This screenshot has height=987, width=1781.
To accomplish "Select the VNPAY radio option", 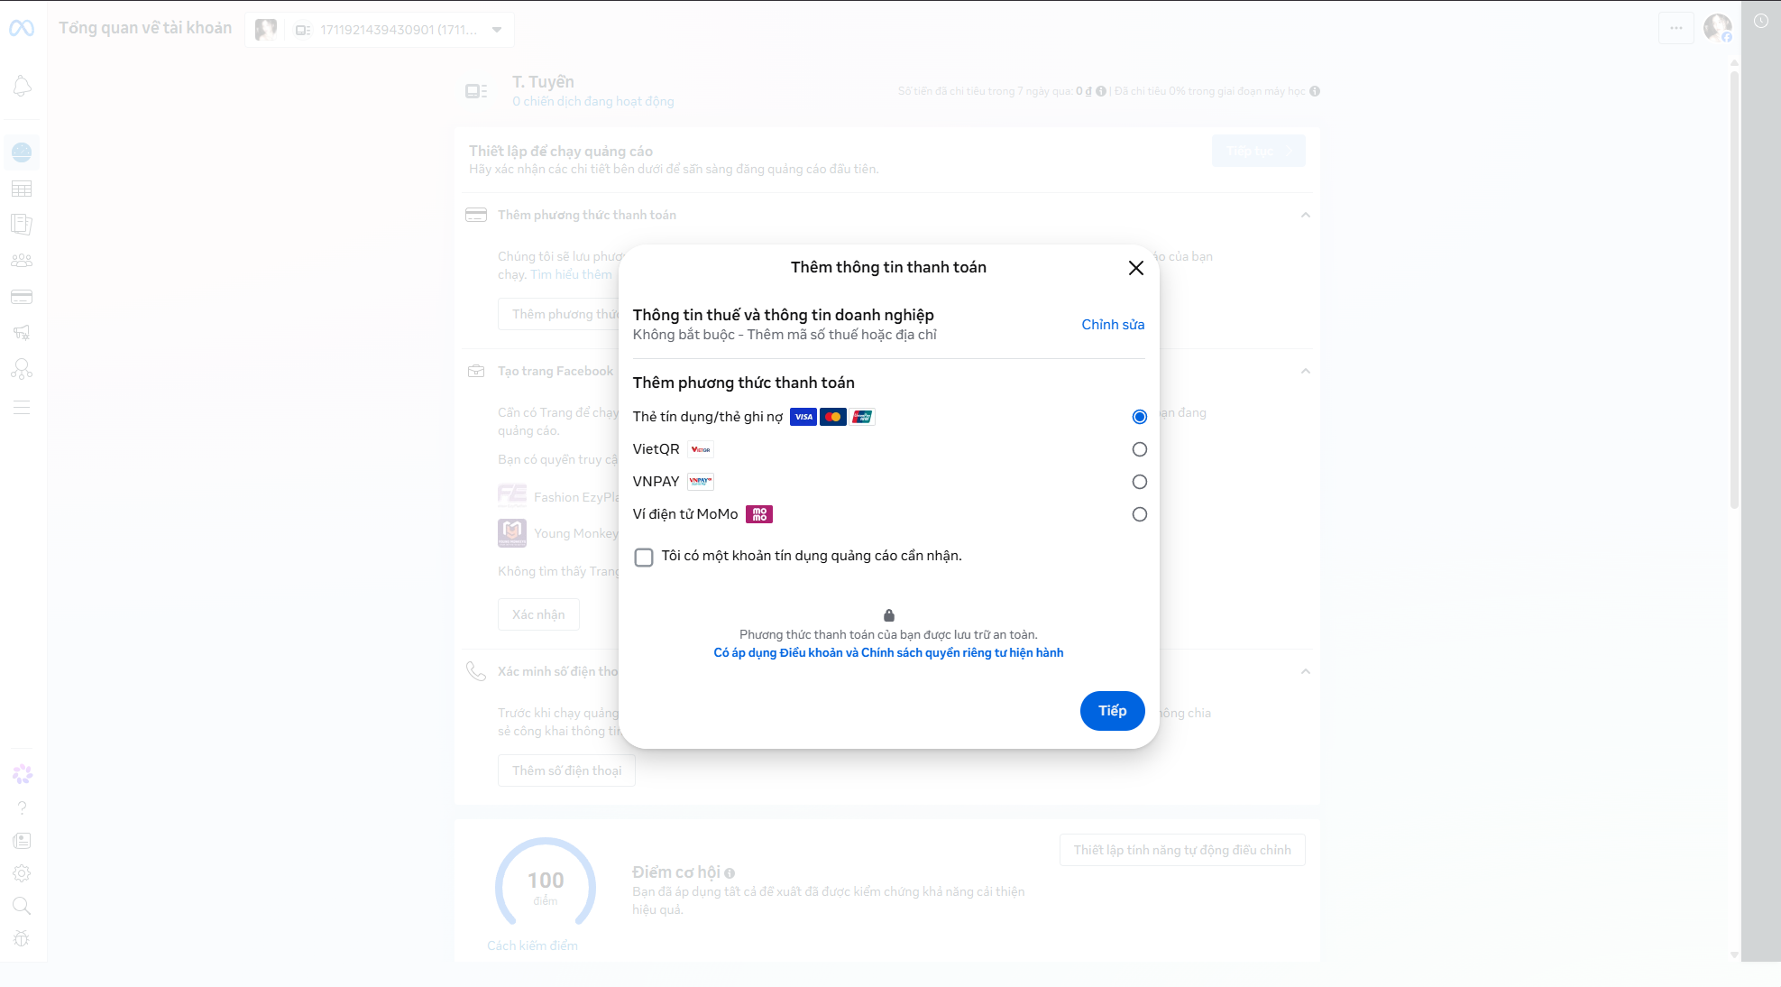I will click(x=1140, y=482).
